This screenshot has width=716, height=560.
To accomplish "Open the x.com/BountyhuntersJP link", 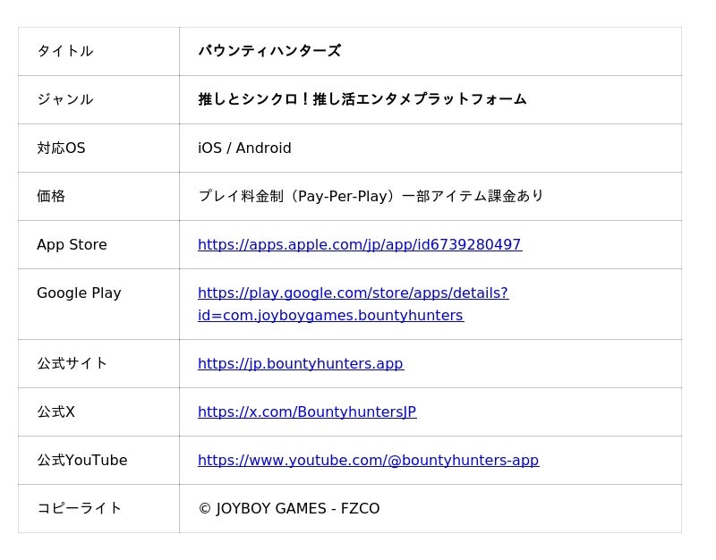I will tap(307, 412).
